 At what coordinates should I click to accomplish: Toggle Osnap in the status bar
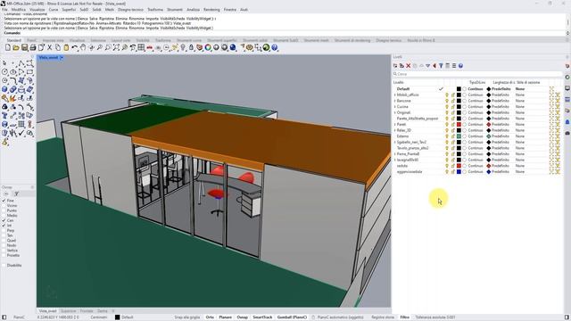(242, 317)
